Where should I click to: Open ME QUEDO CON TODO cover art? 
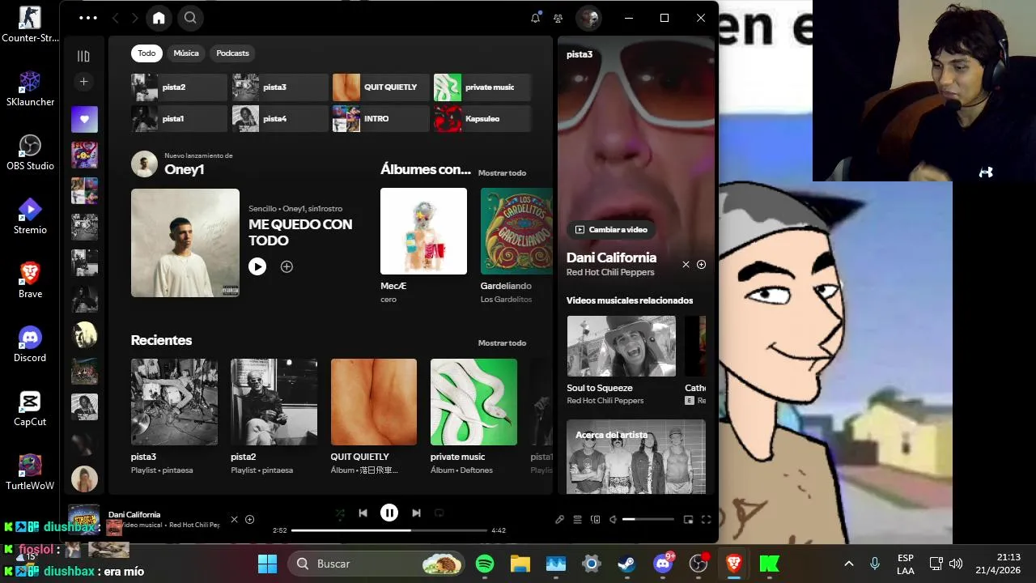point(185,243)
